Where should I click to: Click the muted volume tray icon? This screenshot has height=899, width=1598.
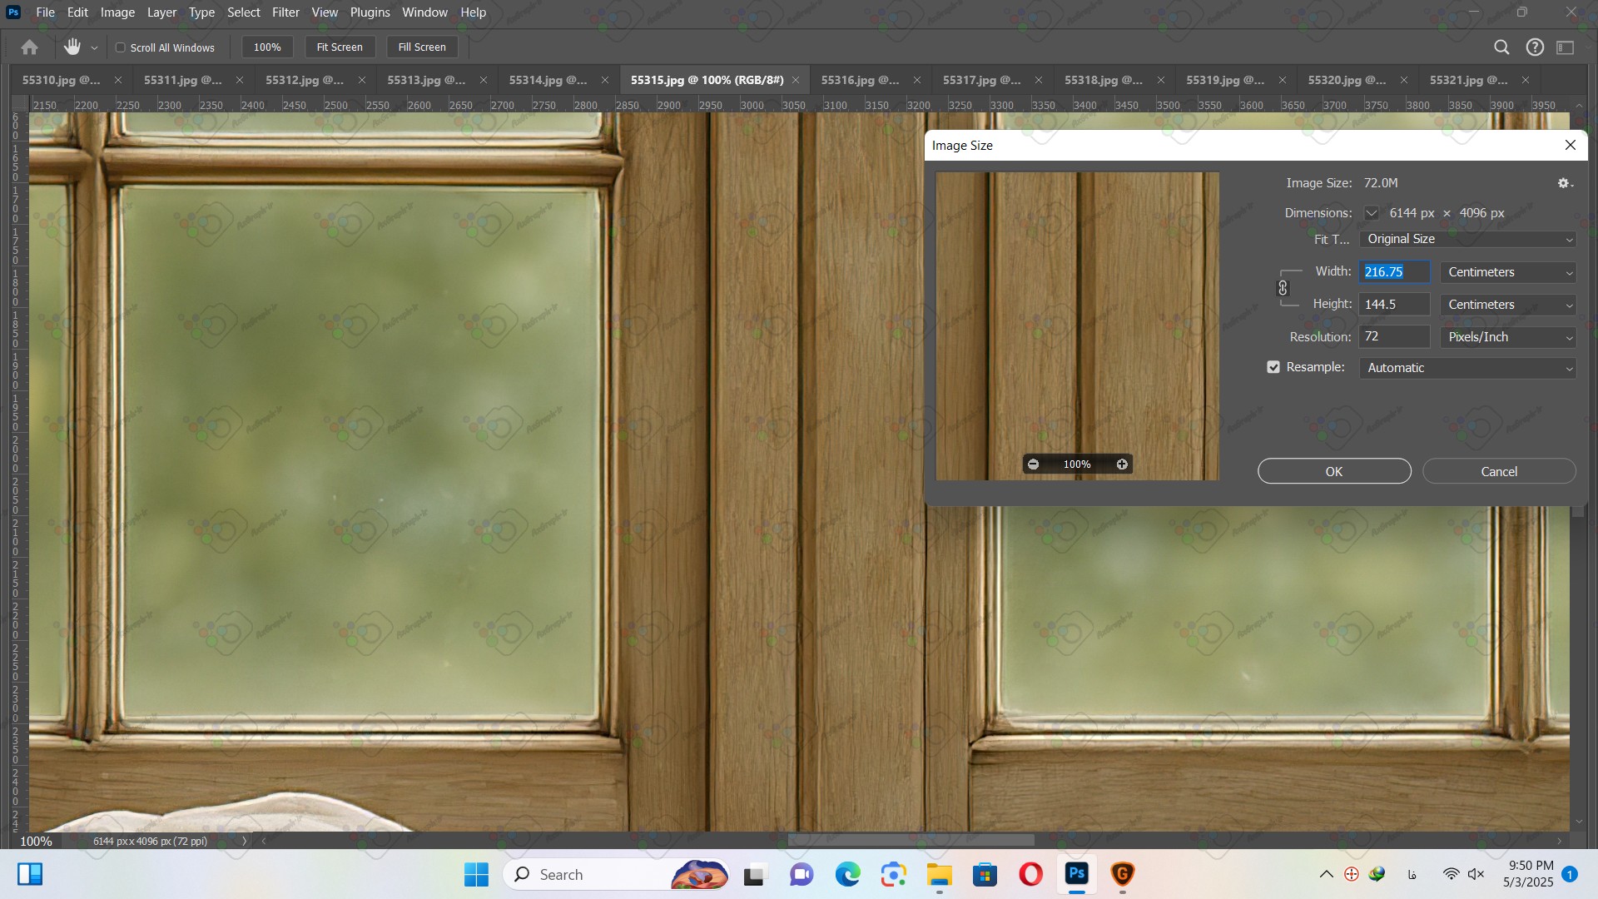tap(1476, 874)
